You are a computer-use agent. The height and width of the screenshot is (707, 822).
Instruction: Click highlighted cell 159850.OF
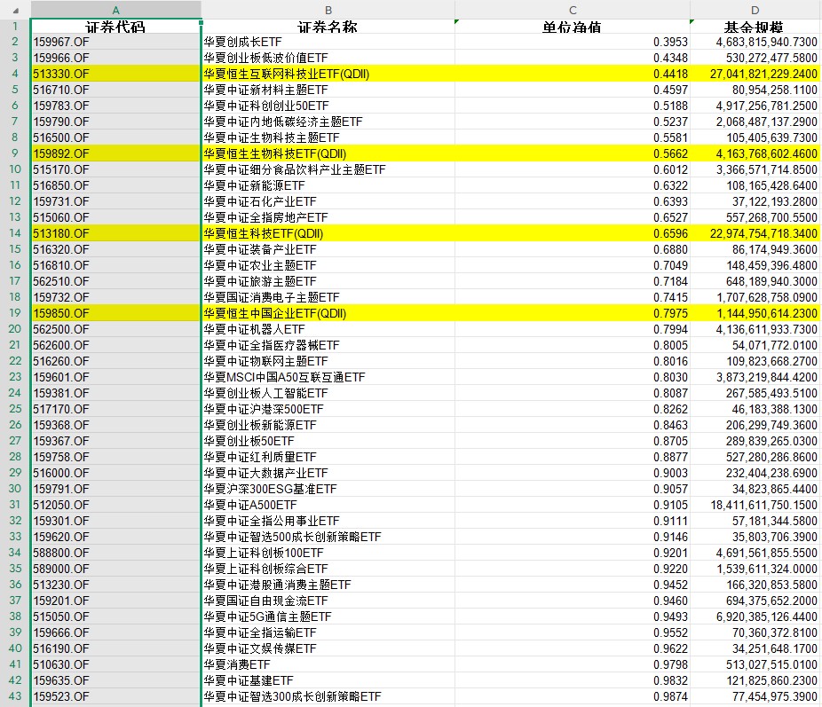click(116, 313)
